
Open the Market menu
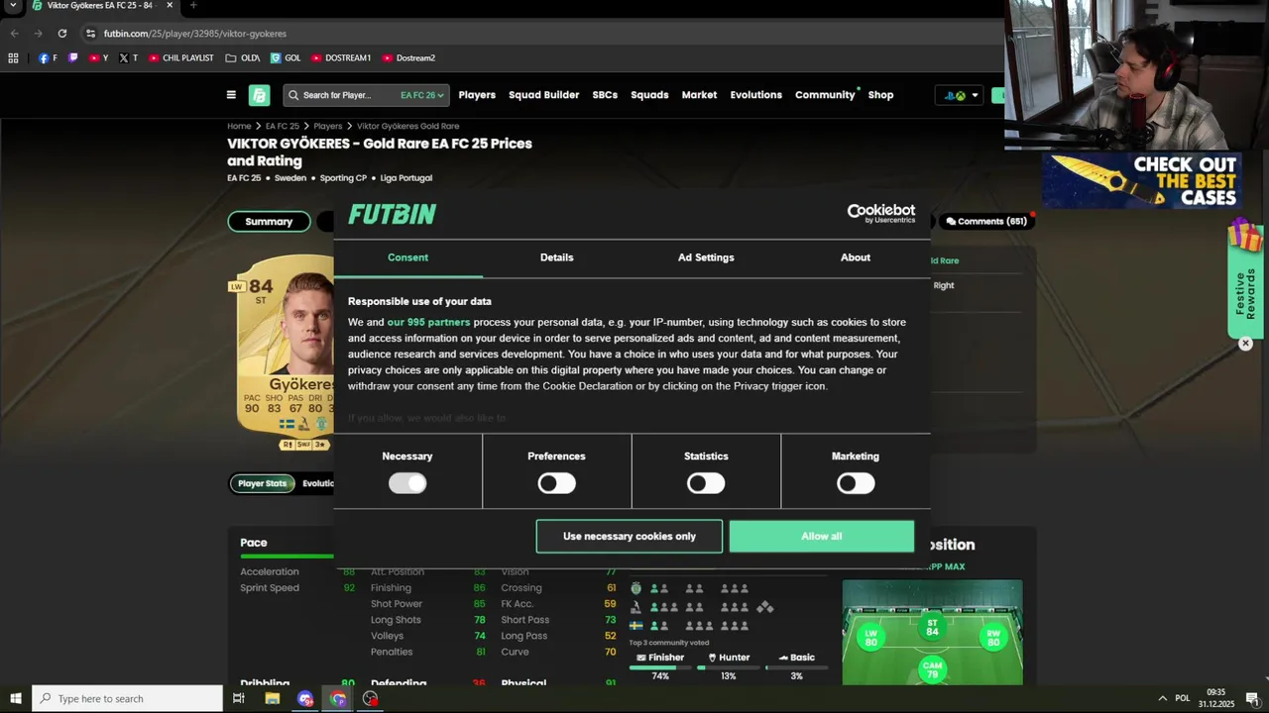[x=699, y=95]
